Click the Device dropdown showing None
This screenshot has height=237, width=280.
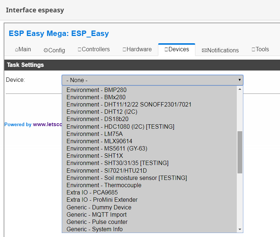coord(152,80)
